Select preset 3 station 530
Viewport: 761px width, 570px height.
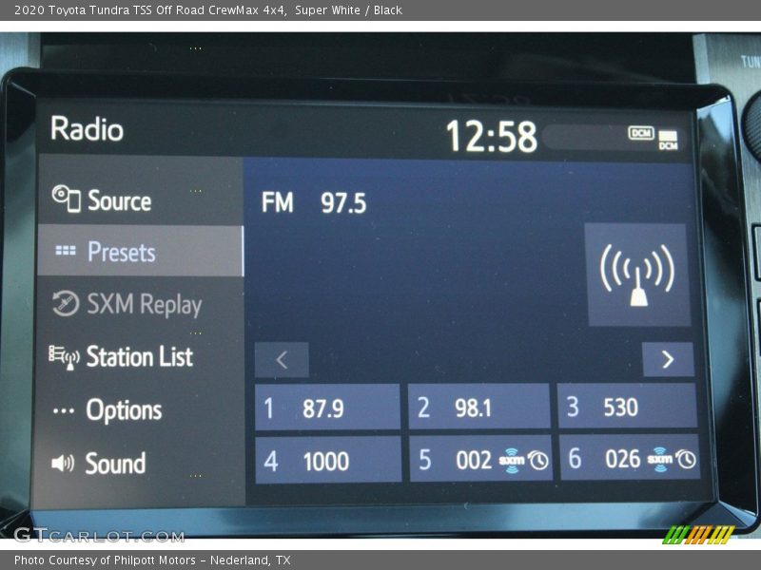coord(627,408)
